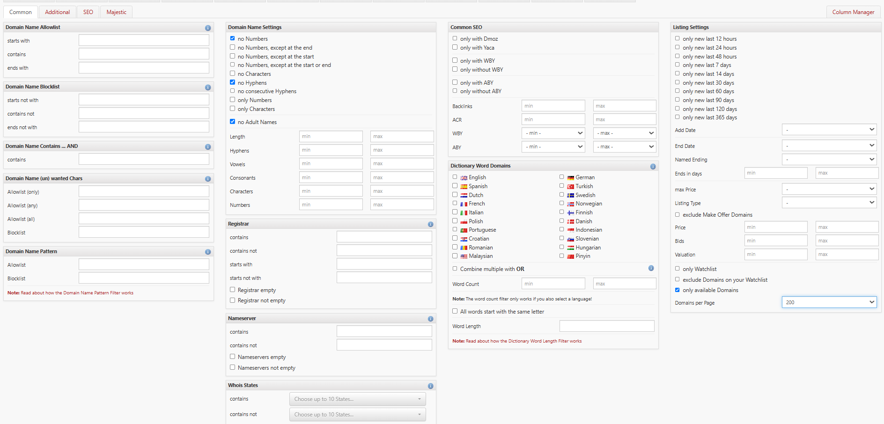
Task: Expand the Listing Type dropdown
Action: click(829, 203)
